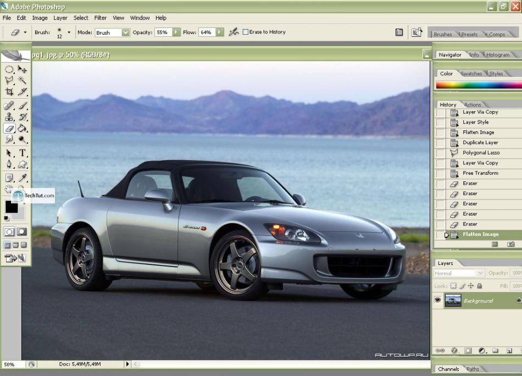Viewport: 522px width, 376px height.
Task: Add layer style icon in Layers panel
Action: (454, 350)
